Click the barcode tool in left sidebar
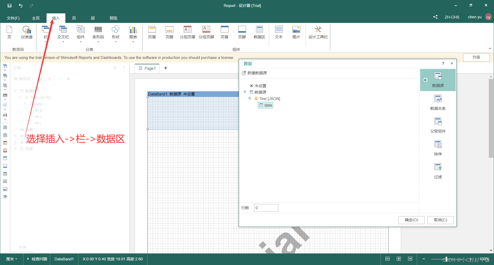This screenshot has width=494, height=265. [5, 95]
